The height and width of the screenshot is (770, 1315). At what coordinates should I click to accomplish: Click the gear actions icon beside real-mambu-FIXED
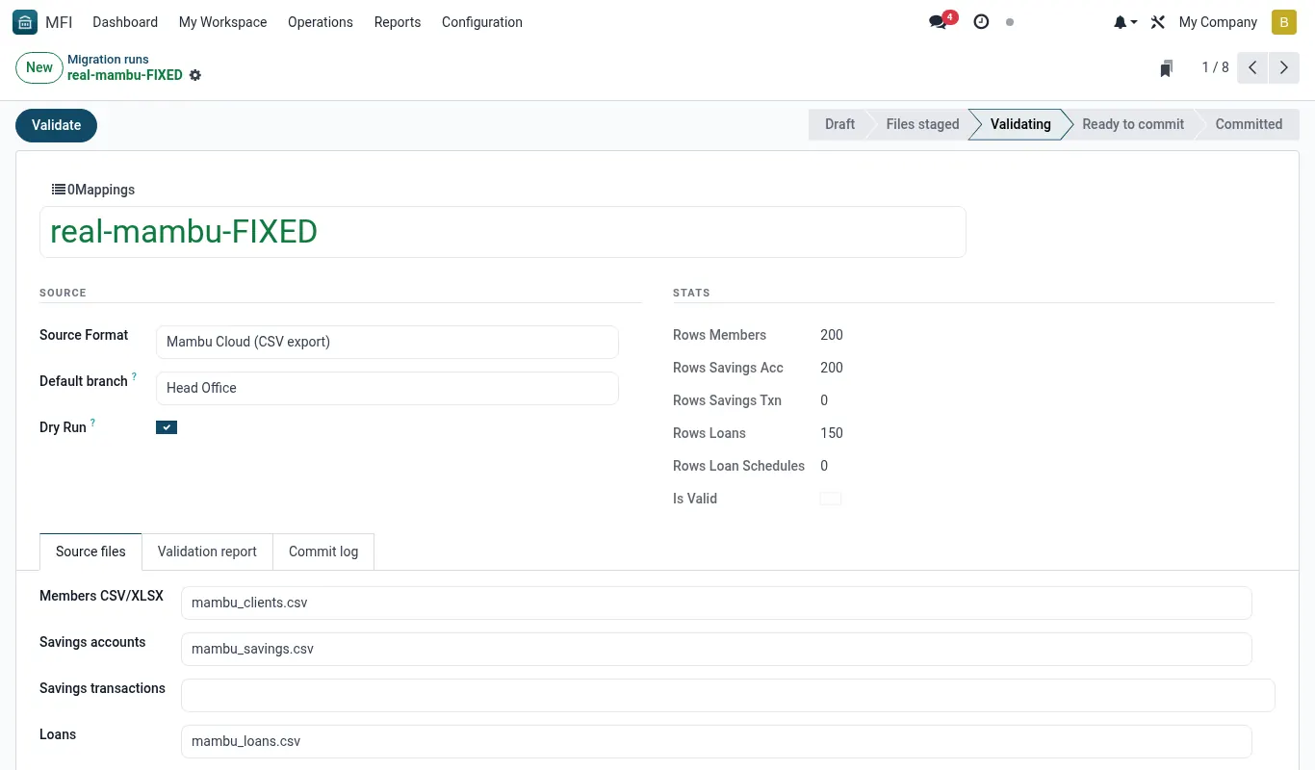195,75
